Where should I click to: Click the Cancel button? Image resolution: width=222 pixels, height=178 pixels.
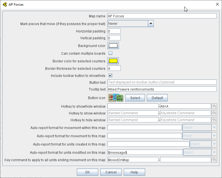111,172
